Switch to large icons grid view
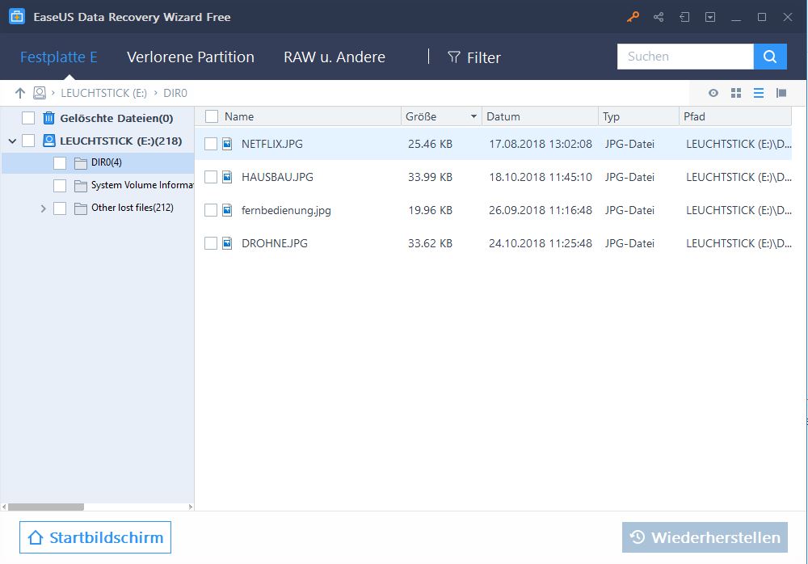Screen dimensions: 808x564 (736, 93)
